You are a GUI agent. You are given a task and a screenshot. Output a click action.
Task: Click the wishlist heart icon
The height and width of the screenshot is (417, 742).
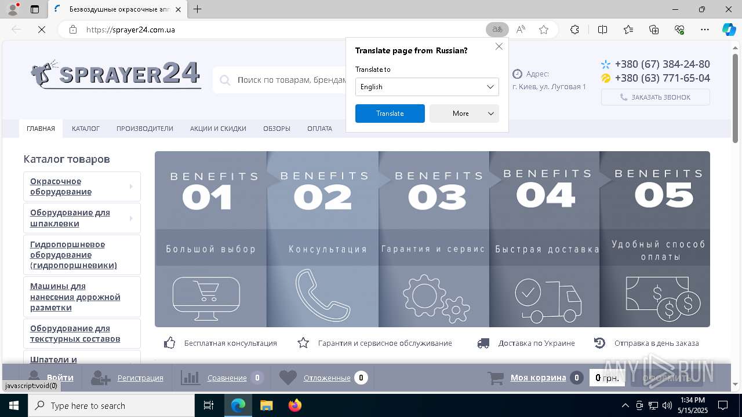(x=288, y=378)
